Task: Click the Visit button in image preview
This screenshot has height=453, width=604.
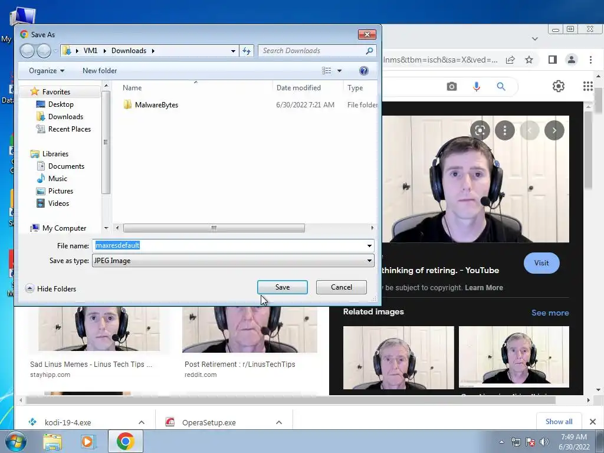Action: click(x=541, y=263)
